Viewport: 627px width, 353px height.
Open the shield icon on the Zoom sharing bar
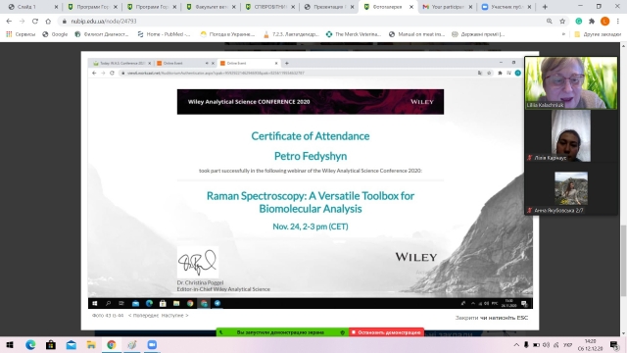pyautogui.click(x=342, y=332)
